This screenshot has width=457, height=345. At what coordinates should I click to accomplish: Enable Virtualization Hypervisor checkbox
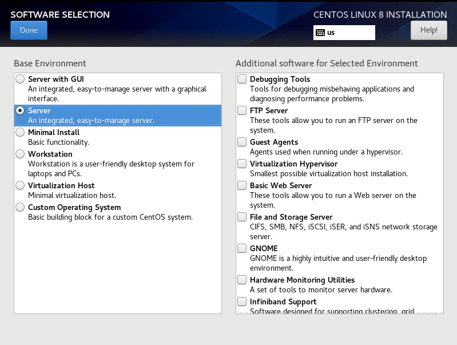point(242,164)
